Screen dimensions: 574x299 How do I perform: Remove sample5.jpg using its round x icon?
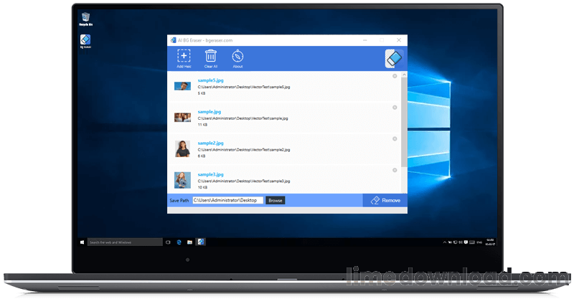(395, 77)
